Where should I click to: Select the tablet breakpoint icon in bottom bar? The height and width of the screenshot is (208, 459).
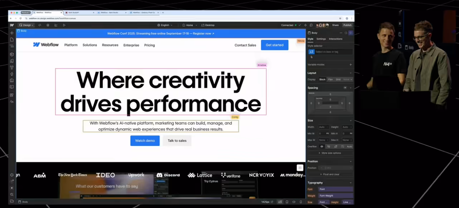point(287,202)
